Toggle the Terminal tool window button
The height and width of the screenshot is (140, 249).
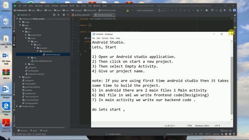[23, 131]
